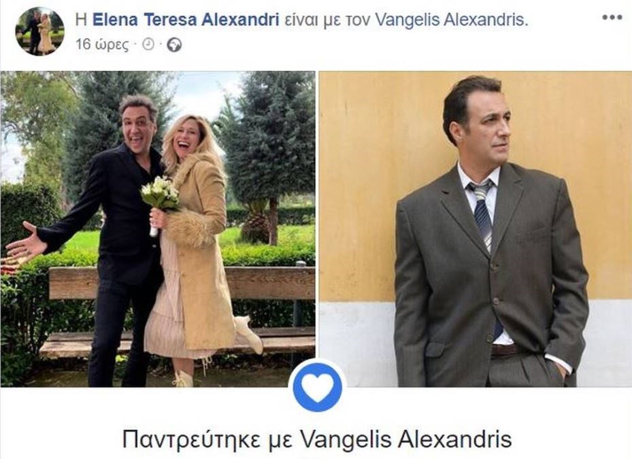Select Vangelis Alexandris name in the bottom headline

406,439
